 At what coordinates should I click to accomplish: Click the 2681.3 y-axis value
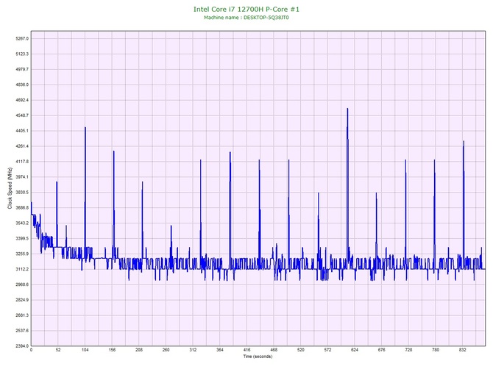coord(22,315)
